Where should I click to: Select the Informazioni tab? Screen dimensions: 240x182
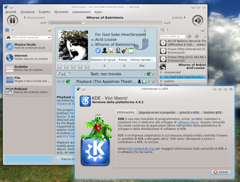click(125, 112)
